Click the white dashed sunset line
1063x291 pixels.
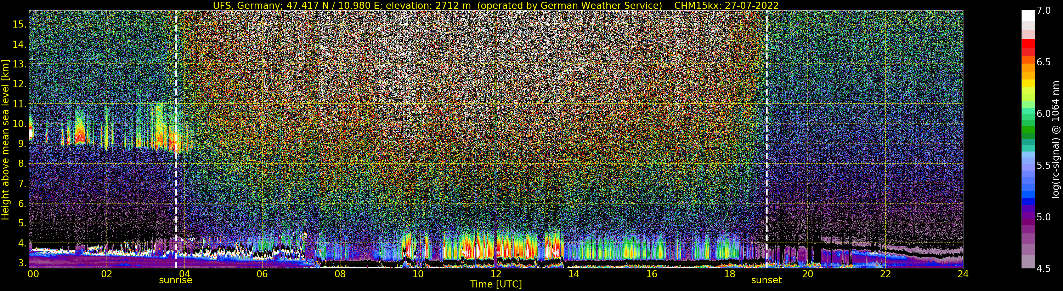767,139
